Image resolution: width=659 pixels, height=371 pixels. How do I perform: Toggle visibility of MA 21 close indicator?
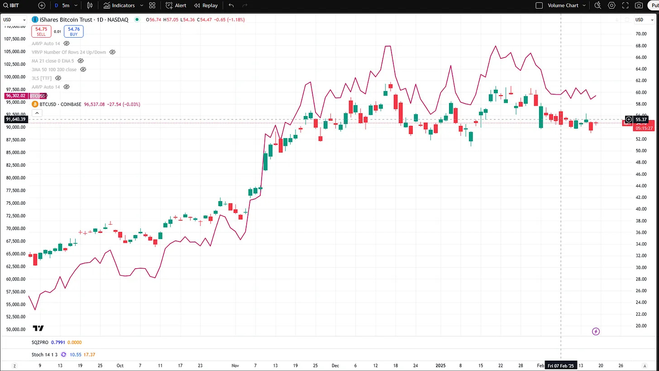point(81,61)
